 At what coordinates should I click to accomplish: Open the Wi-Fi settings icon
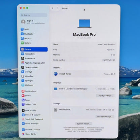[x=22, y=29]
